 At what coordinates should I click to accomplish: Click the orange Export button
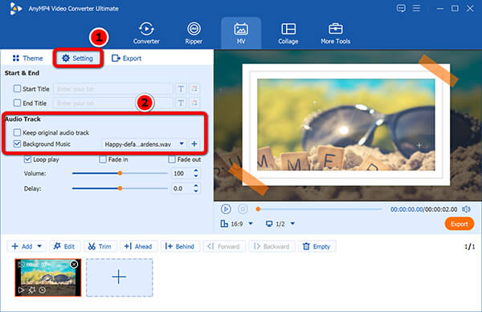click(x=460, y=224)
